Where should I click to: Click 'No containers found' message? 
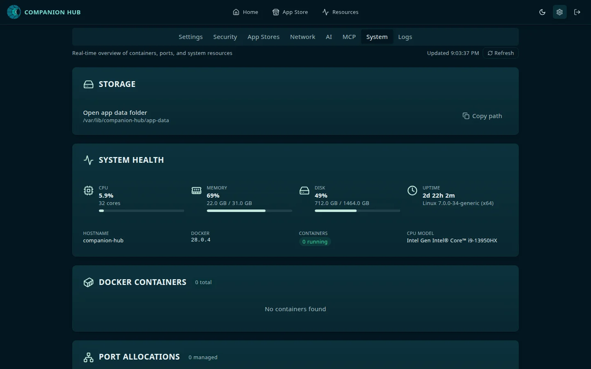point(295,309)
